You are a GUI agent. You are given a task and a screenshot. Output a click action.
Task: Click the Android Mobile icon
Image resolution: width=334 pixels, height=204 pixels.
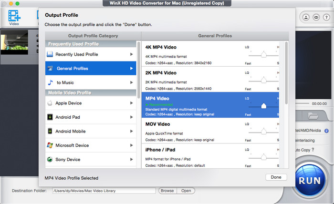click(50, 131)
